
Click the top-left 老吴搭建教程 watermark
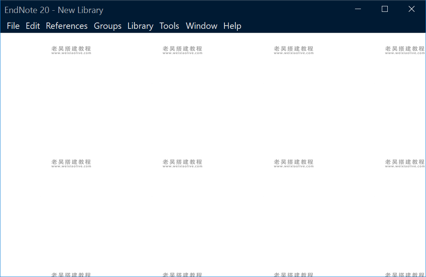[71, 50]
